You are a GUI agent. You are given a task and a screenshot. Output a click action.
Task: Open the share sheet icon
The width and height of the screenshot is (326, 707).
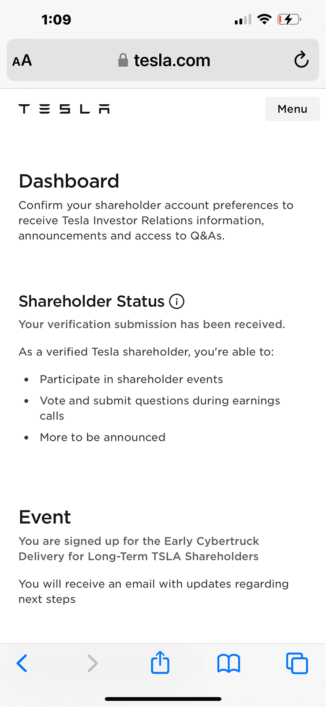(x=160, y=662)
